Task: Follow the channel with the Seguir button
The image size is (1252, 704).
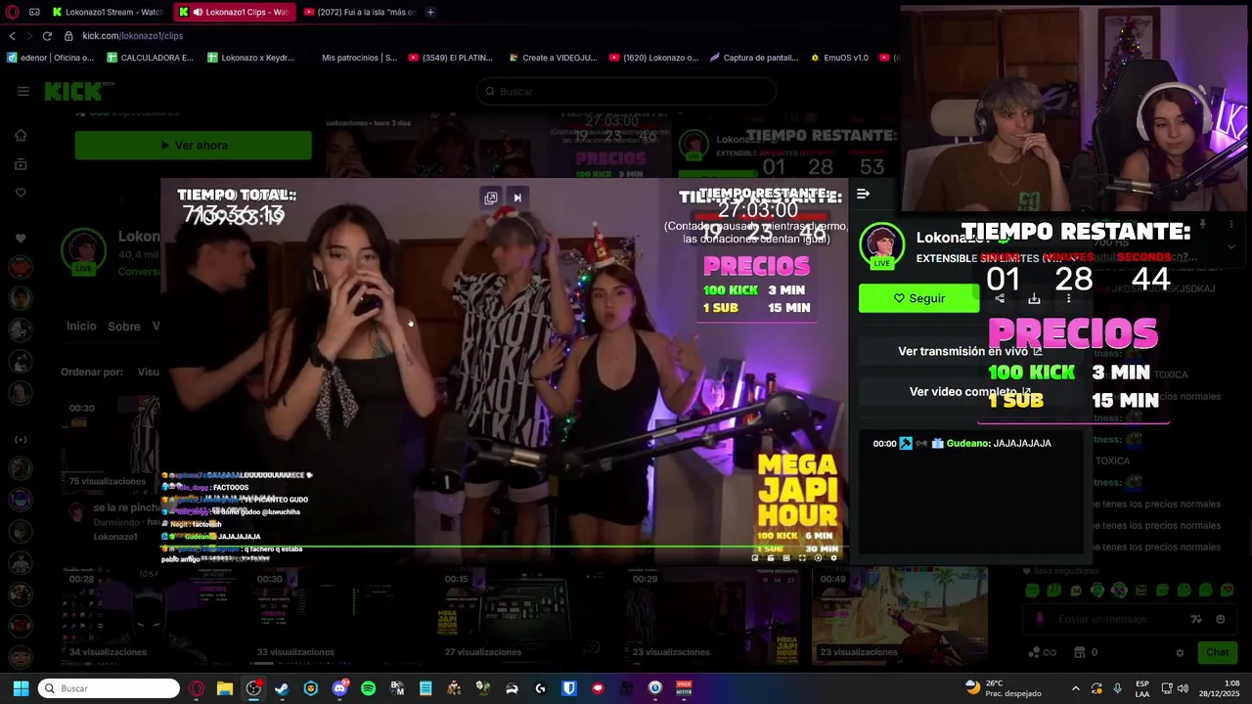Action: pos(919,298)
